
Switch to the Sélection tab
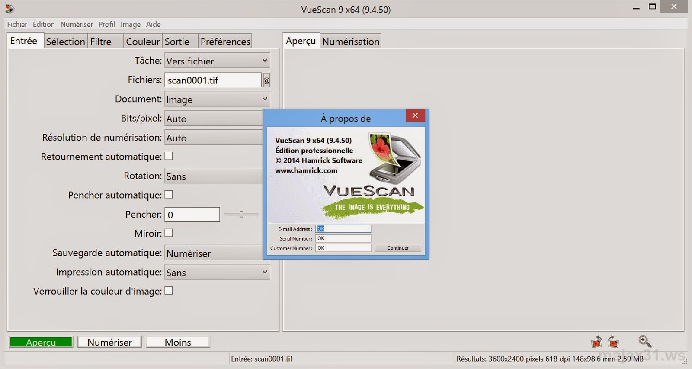point(65,42)
